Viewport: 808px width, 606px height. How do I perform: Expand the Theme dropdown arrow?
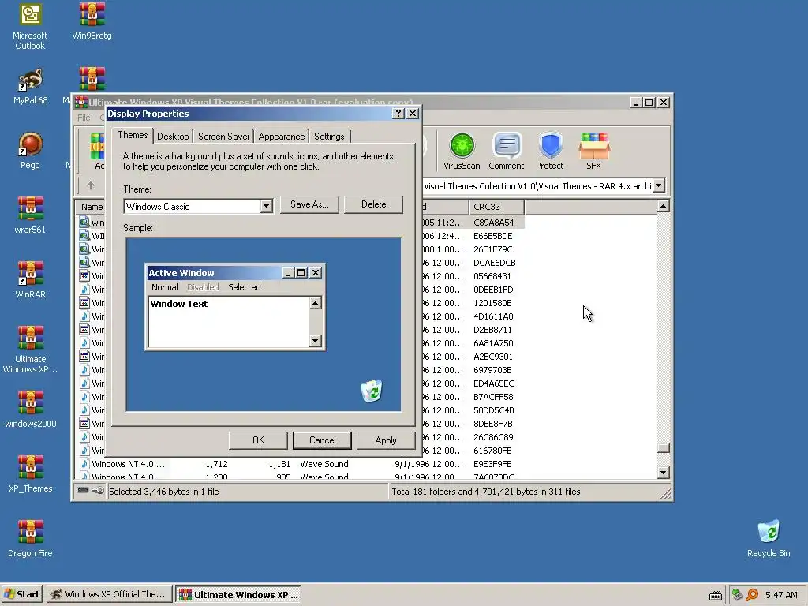(266, 207)
